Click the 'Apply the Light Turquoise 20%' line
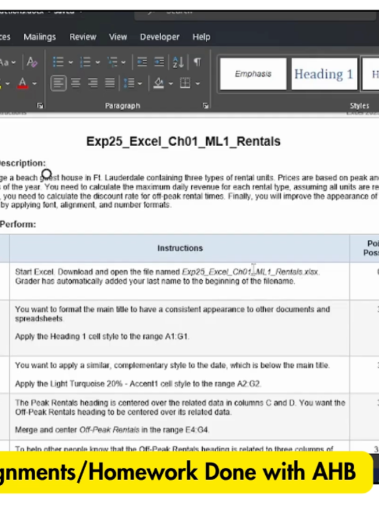379x505 pixels. 138,384
